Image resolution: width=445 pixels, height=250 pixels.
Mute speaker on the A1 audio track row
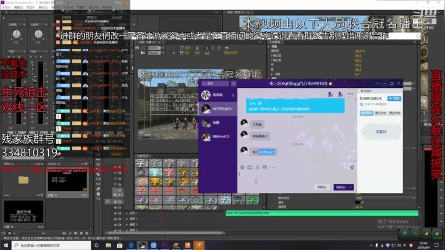pyautogui.click(x=115, y=202)
